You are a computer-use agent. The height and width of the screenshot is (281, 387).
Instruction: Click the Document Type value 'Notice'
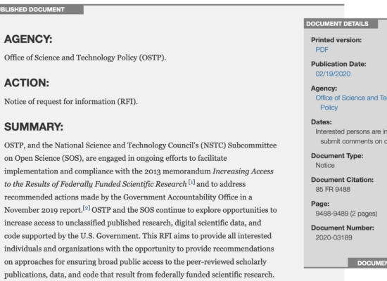click(325, 165)
